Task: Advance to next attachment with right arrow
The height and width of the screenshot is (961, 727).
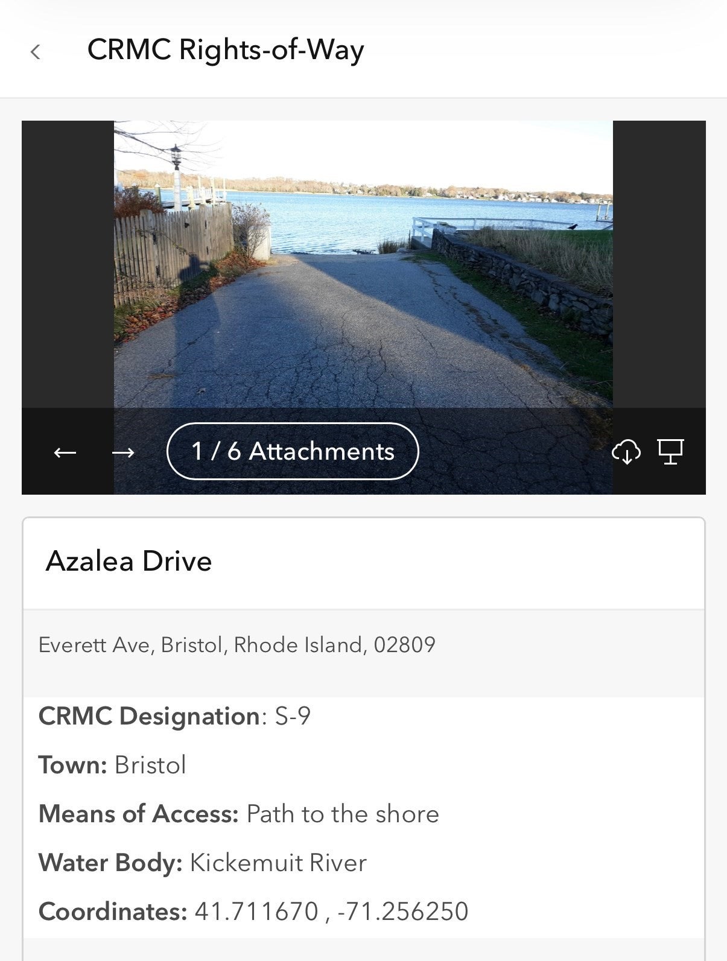Action: 123,452
